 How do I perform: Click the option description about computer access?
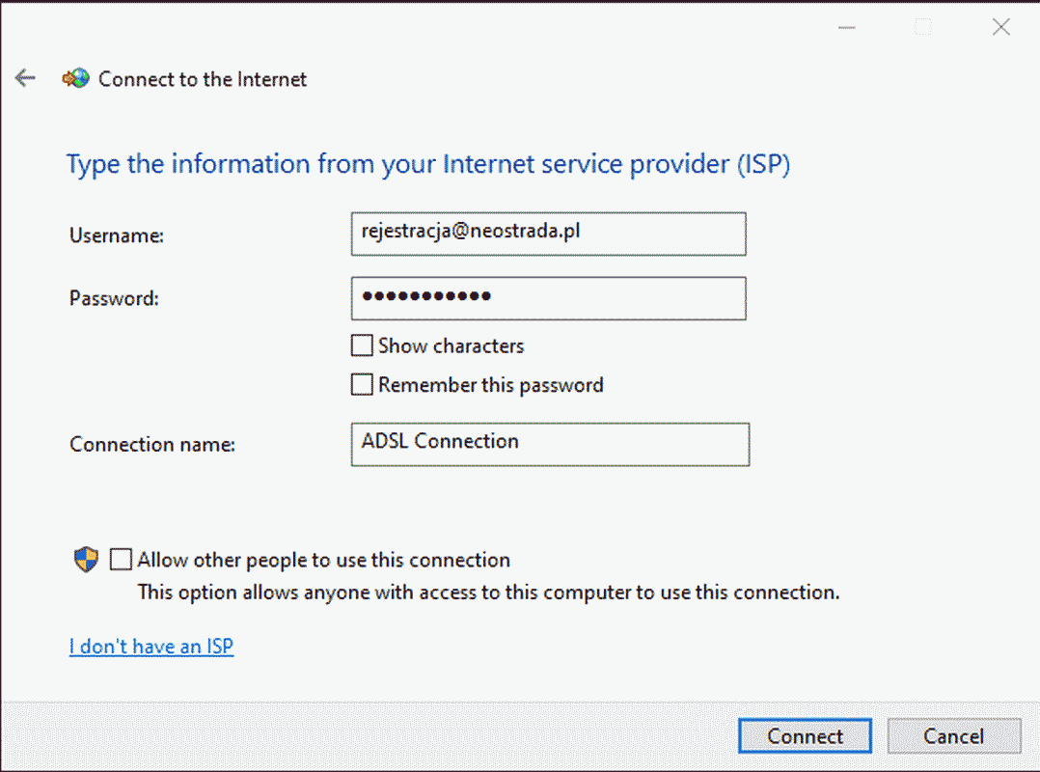pos(488,593)
